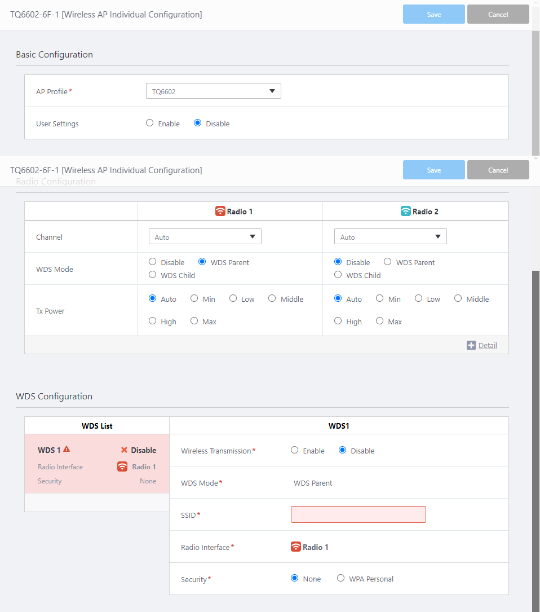Set Radio 1 Tx Power to High
Viewport: 540px width, 612px height.
coord(153,321)
